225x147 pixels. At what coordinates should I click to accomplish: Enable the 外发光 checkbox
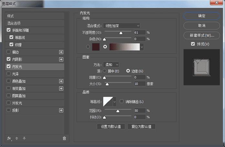click(8, 103)
